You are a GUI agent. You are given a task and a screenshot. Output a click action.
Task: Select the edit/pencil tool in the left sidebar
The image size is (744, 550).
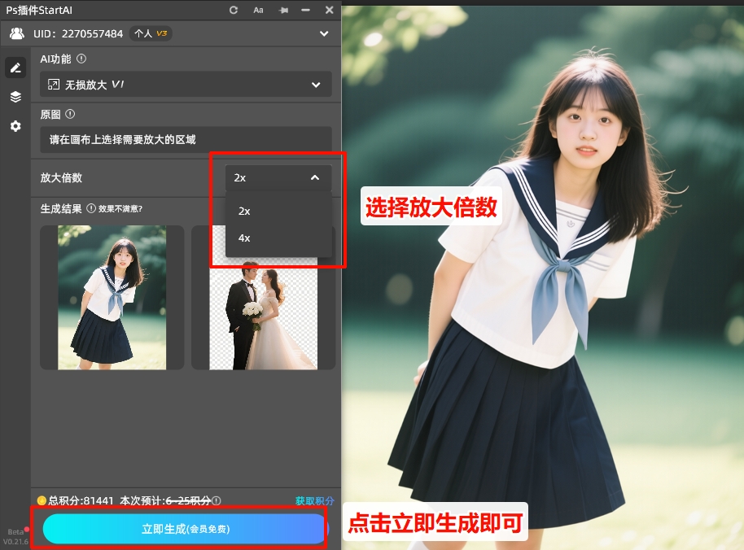(15, 68)
